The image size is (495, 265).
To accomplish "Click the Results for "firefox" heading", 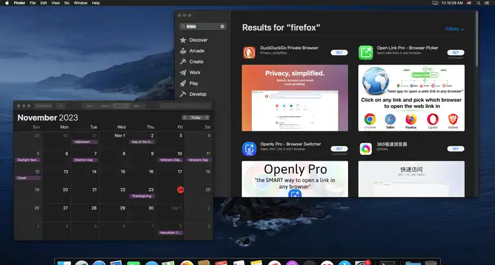I will (281, 28).
